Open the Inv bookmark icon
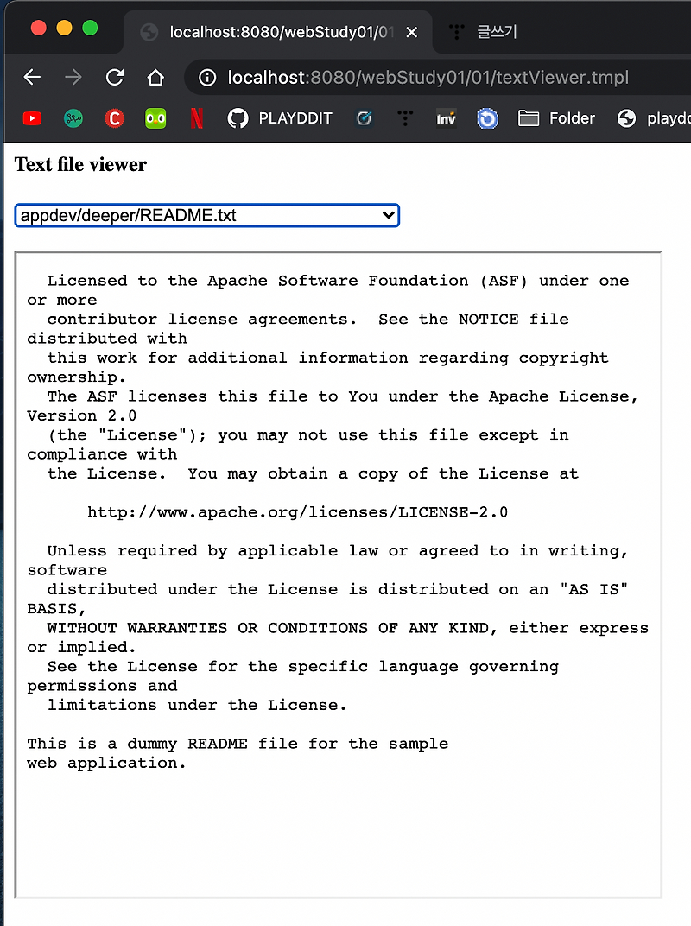 (446, 118)
